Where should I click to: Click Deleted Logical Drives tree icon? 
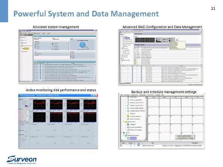(128, 105)
